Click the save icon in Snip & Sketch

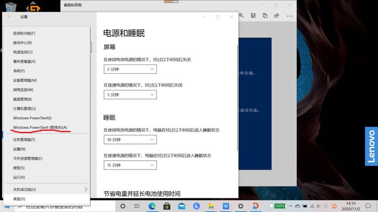253,16
